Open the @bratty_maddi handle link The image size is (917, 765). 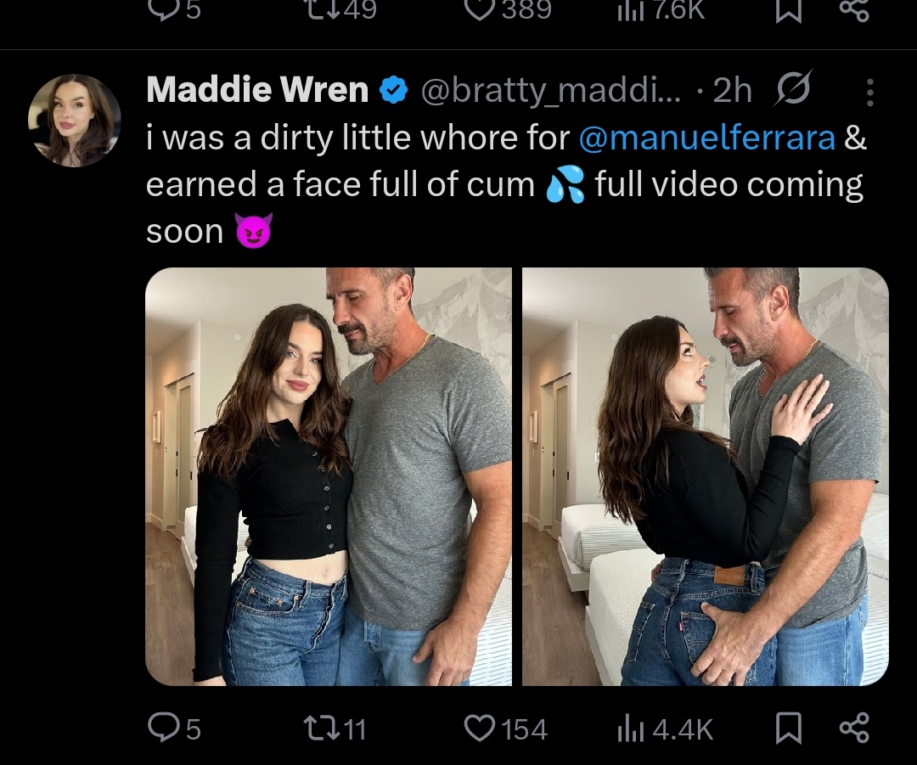[x=550, y=90]
